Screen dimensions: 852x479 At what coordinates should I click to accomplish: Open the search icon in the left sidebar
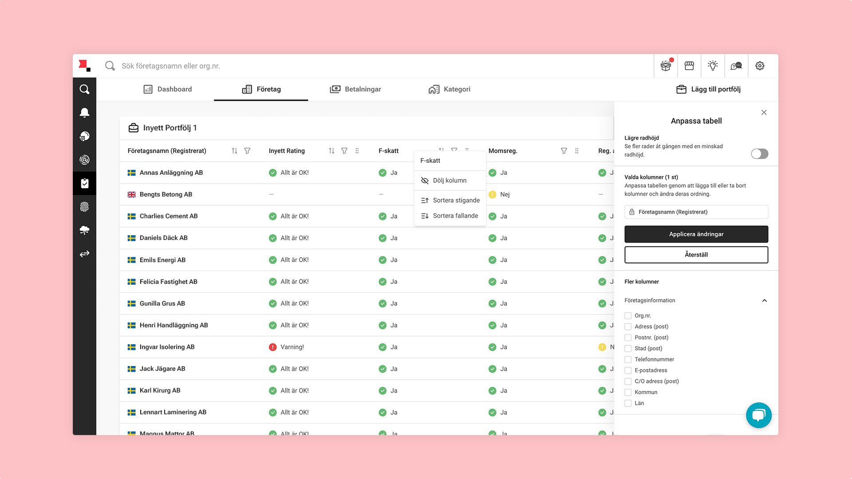point(84,89)
